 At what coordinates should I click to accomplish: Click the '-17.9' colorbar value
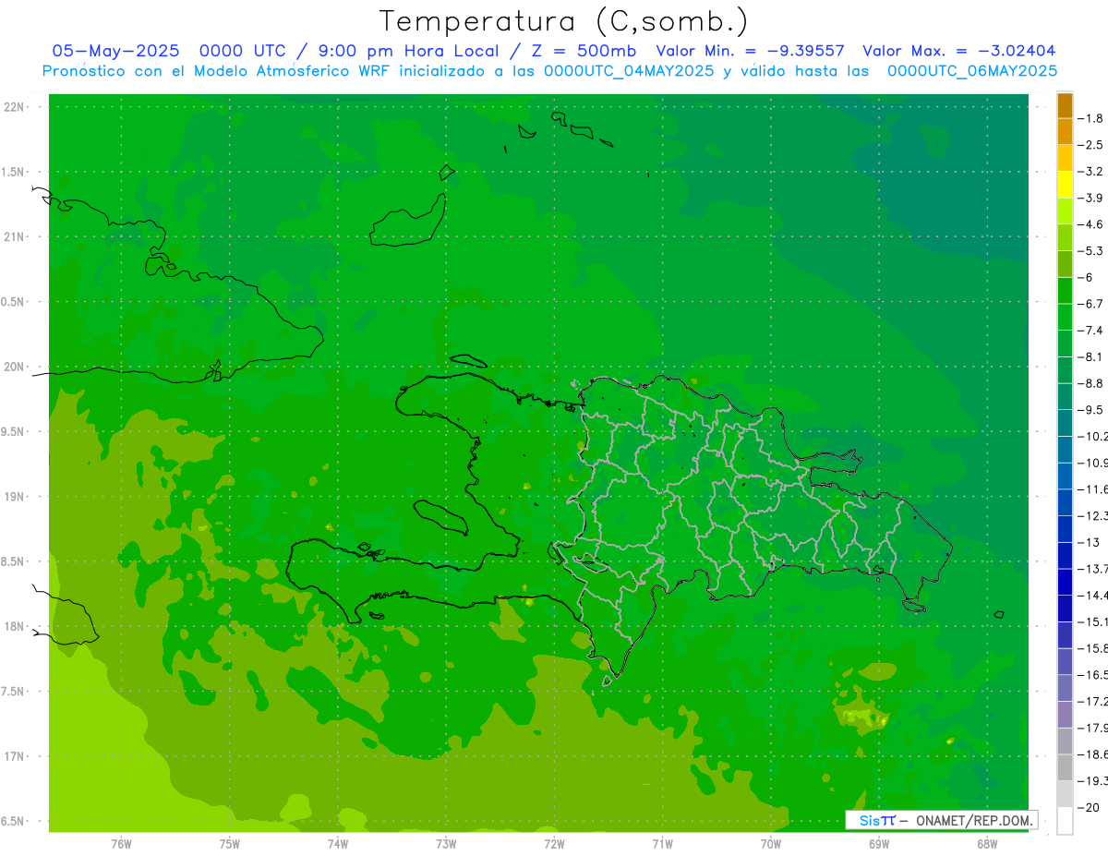pos(1095,728)
